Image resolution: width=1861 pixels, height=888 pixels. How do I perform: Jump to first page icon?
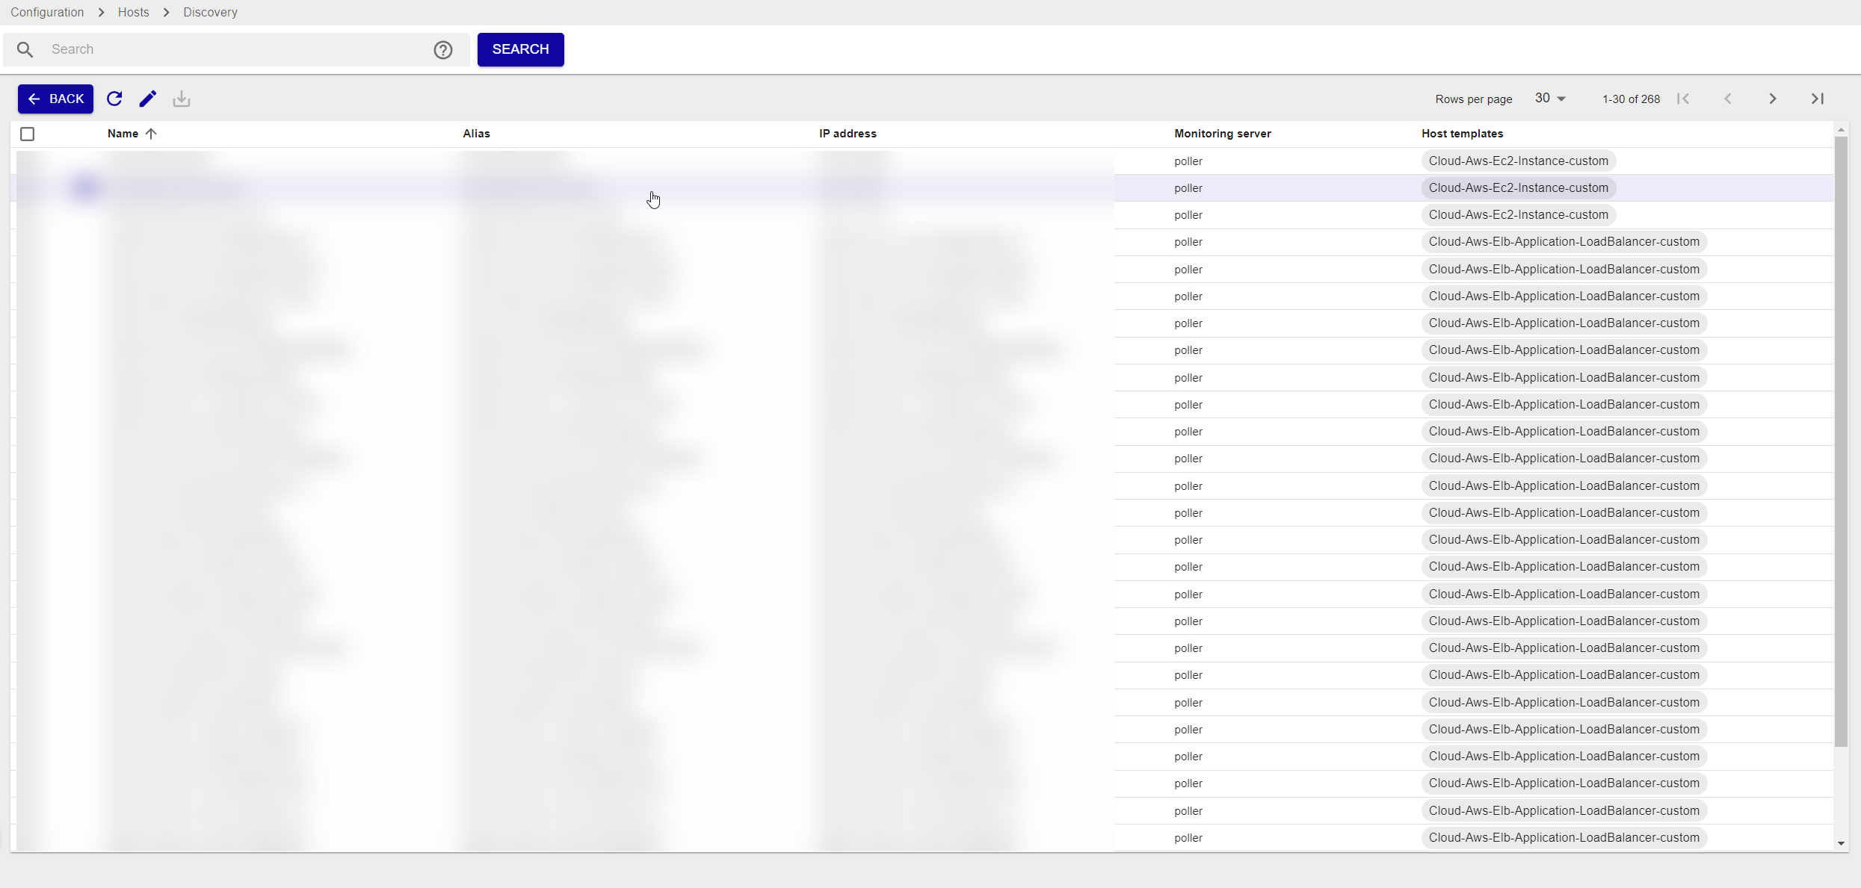tap(1683, 99)
